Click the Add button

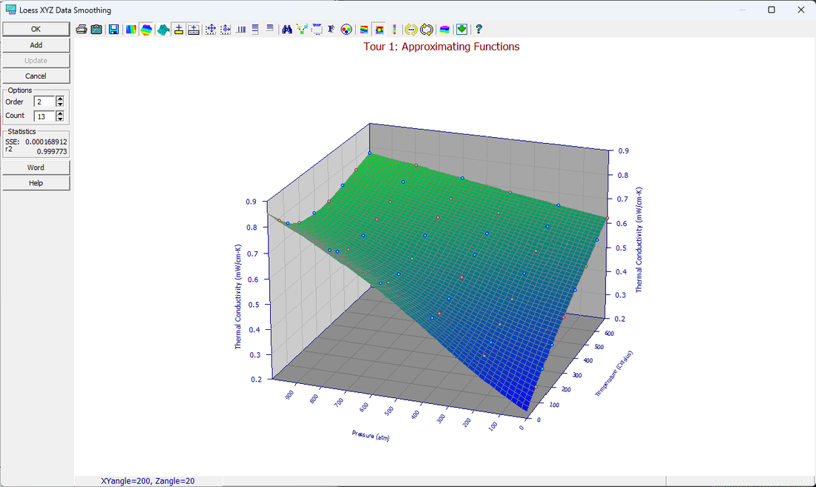tap(36, 44)
